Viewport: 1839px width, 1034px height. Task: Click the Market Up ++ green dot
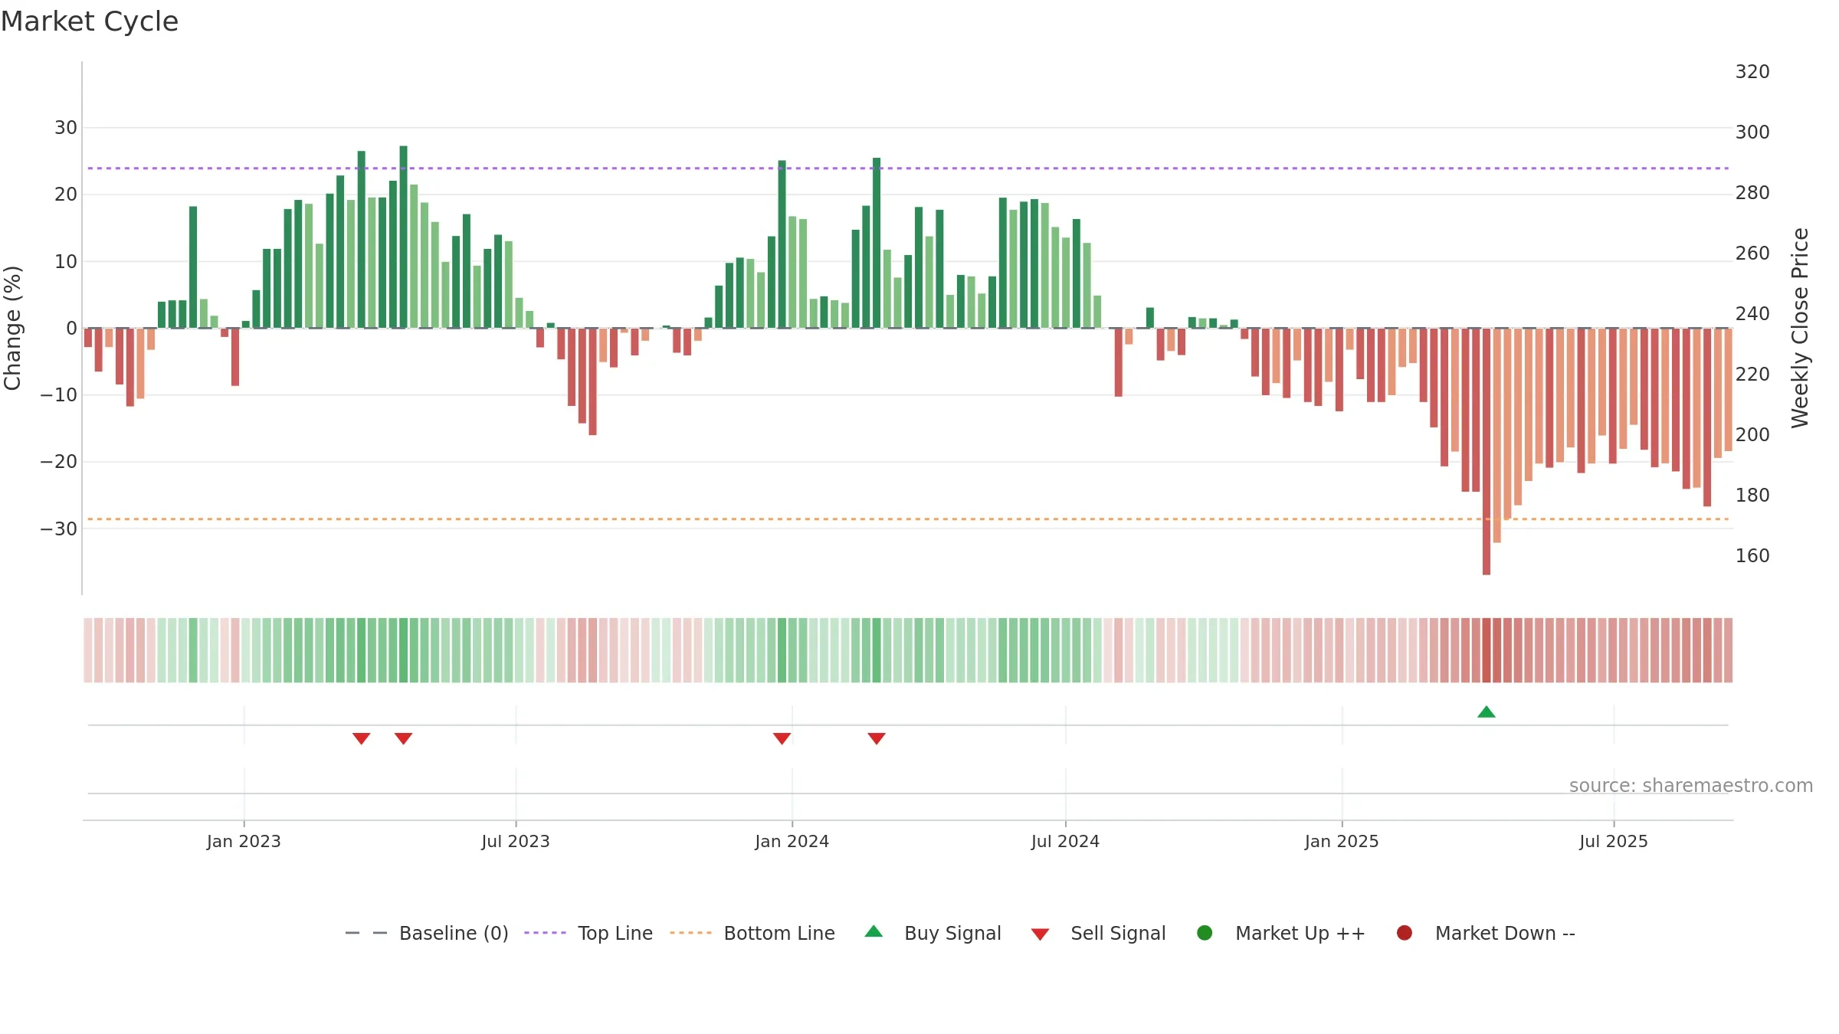1205,933
